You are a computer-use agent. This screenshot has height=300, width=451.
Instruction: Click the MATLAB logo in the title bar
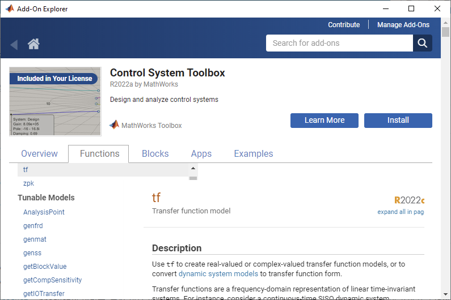click(x=10, y=8)
